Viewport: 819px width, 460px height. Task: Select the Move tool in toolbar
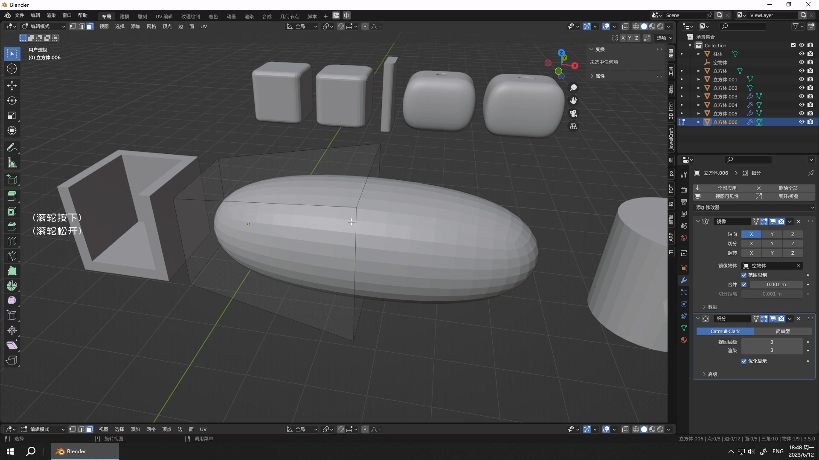coord(12,86)
